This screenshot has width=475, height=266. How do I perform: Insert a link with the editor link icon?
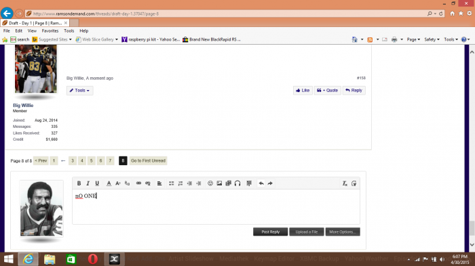138,183
